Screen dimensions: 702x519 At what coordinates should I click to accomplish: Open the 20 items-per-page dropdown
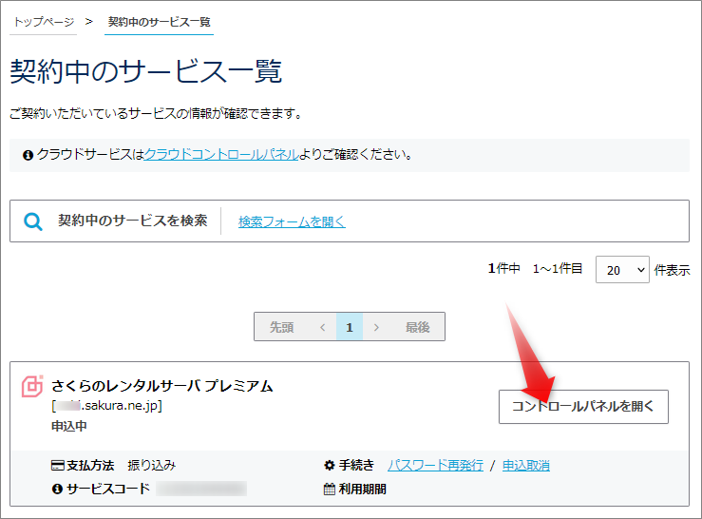pyautogui.click(x=621, y=270)
